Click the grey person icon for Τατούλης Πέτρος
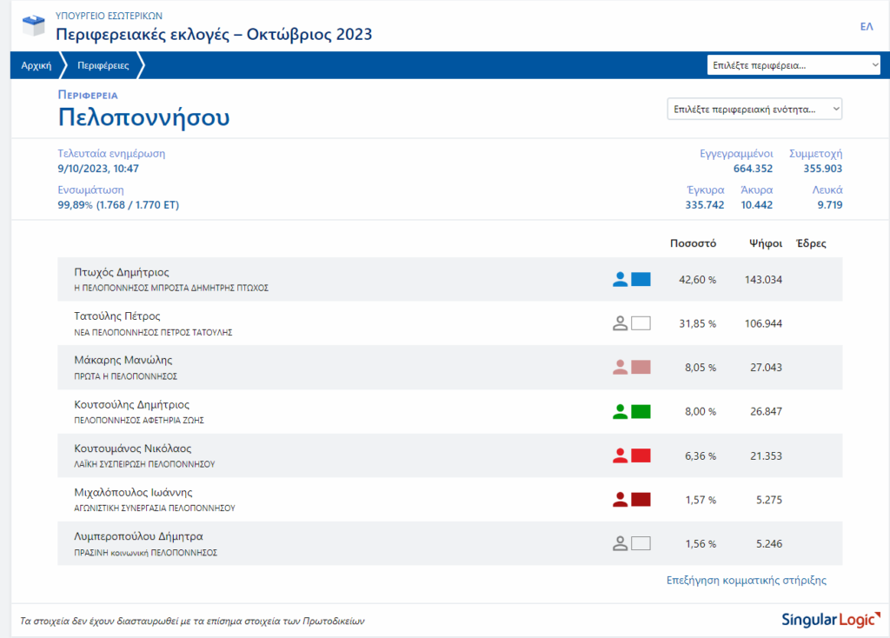Image resolution: width=890 pixels, height=638 pixels. pyautogui.click(x=620, y=323)
